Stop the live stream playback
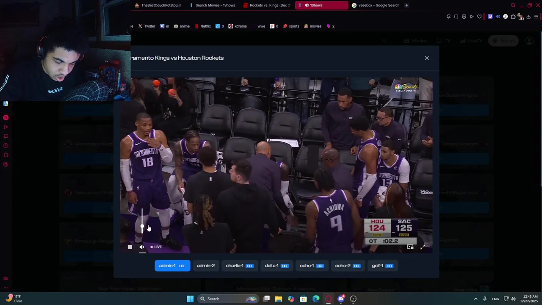 pos(130,247)
